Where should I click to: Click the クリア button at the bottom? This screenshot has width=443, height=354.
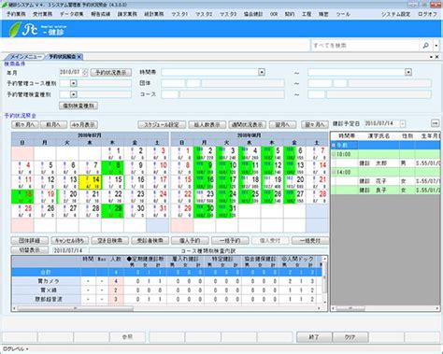[x=350, y=337]
